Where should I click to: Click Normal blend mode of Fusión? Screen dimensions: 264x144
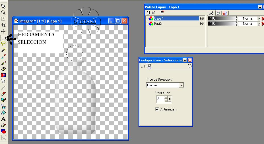pyautogui.click(x=248, y=24)
